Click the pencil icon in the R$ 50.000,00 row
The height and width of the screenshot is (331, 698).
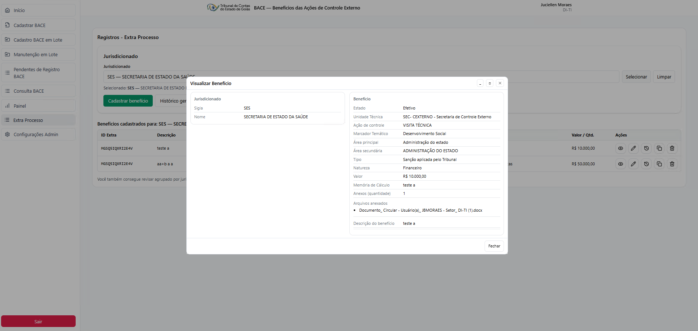point(633,164)
